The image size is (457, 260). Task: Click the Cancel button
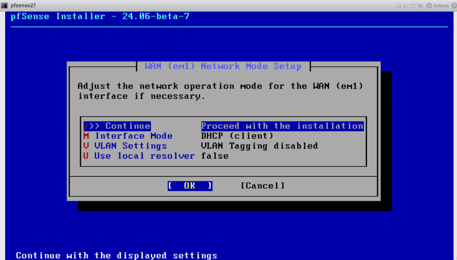[x=262, y=186]
